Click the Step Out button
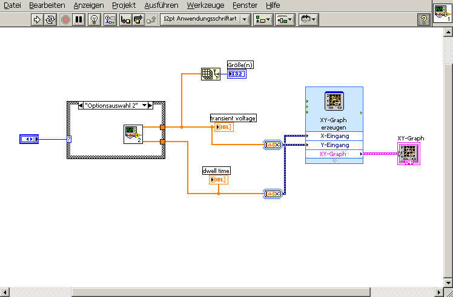Screen dimensions: 453x297 pos(151,19)
